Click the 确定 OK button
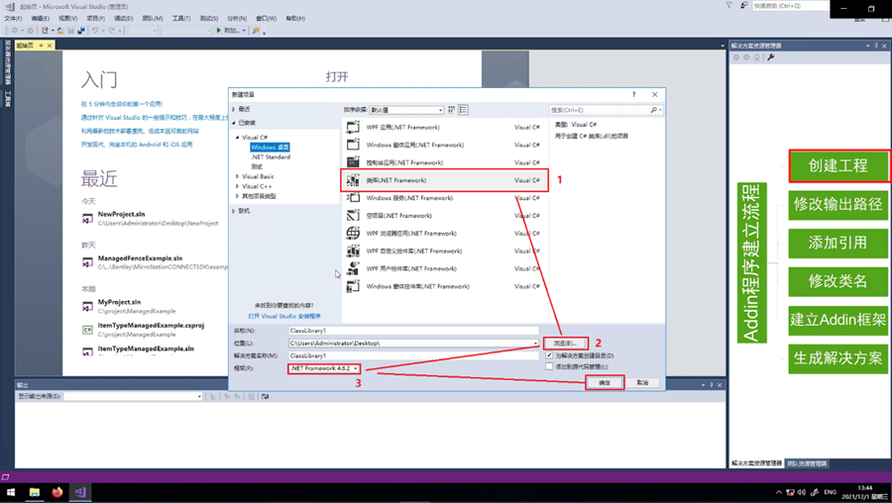 tap(605, 382)
